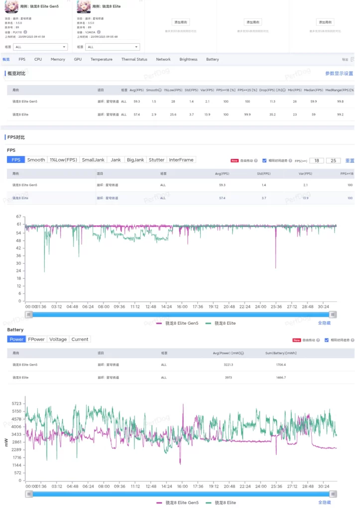This screenshot has height=510, width=355.
Task: Click info icon beside device V2463A
Action: [99, 32]
